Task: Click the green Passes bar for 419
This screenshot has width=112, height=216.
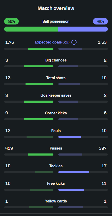Action: click(41, 155)
